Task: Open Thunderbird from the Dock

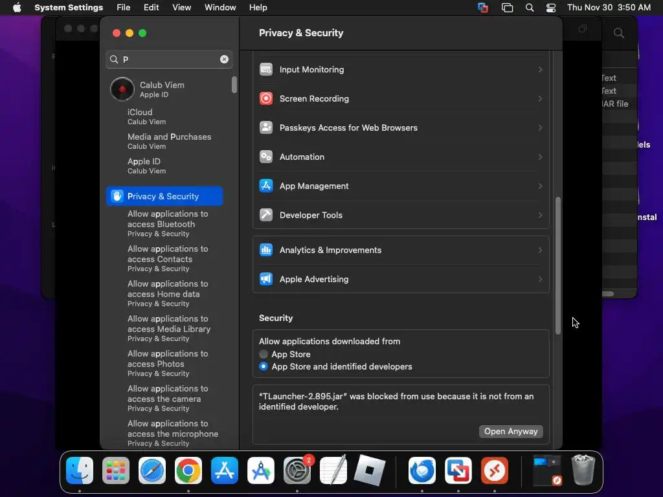Action: pyautogui.click(x=422, y=470)
